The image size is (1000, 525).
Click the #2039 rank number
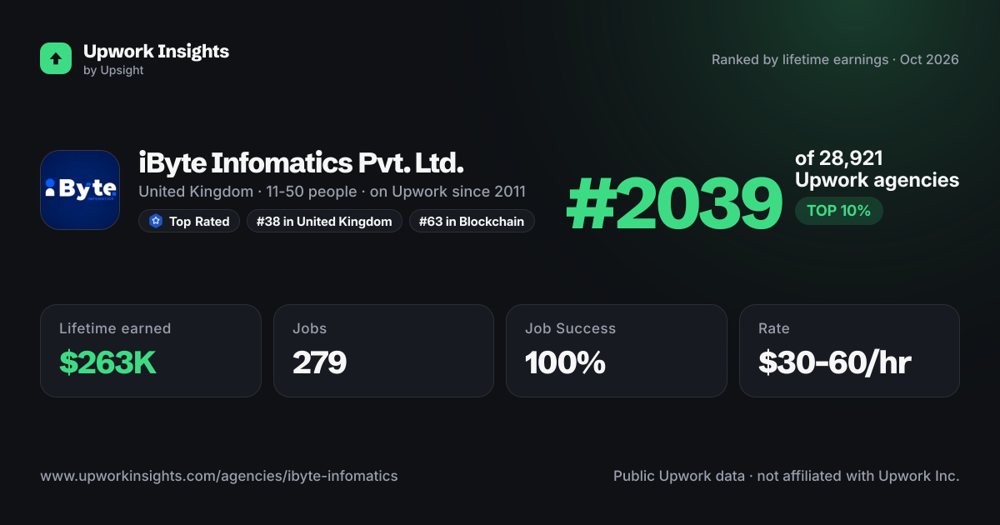point(674,206)
